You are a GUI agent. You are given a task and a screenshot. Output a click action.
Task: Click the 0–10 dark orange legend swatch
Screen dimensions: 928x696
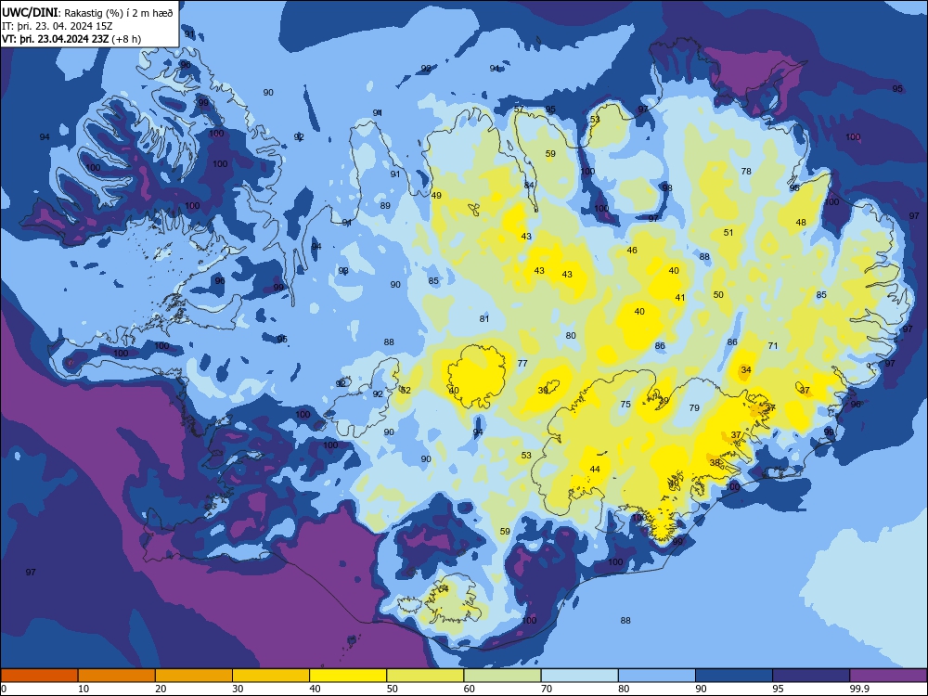pyautogui.click(x=39, y=676)
